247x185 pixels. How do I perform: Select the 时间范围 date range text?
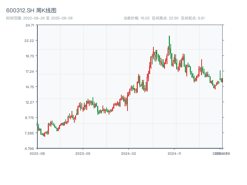[39, 18]
